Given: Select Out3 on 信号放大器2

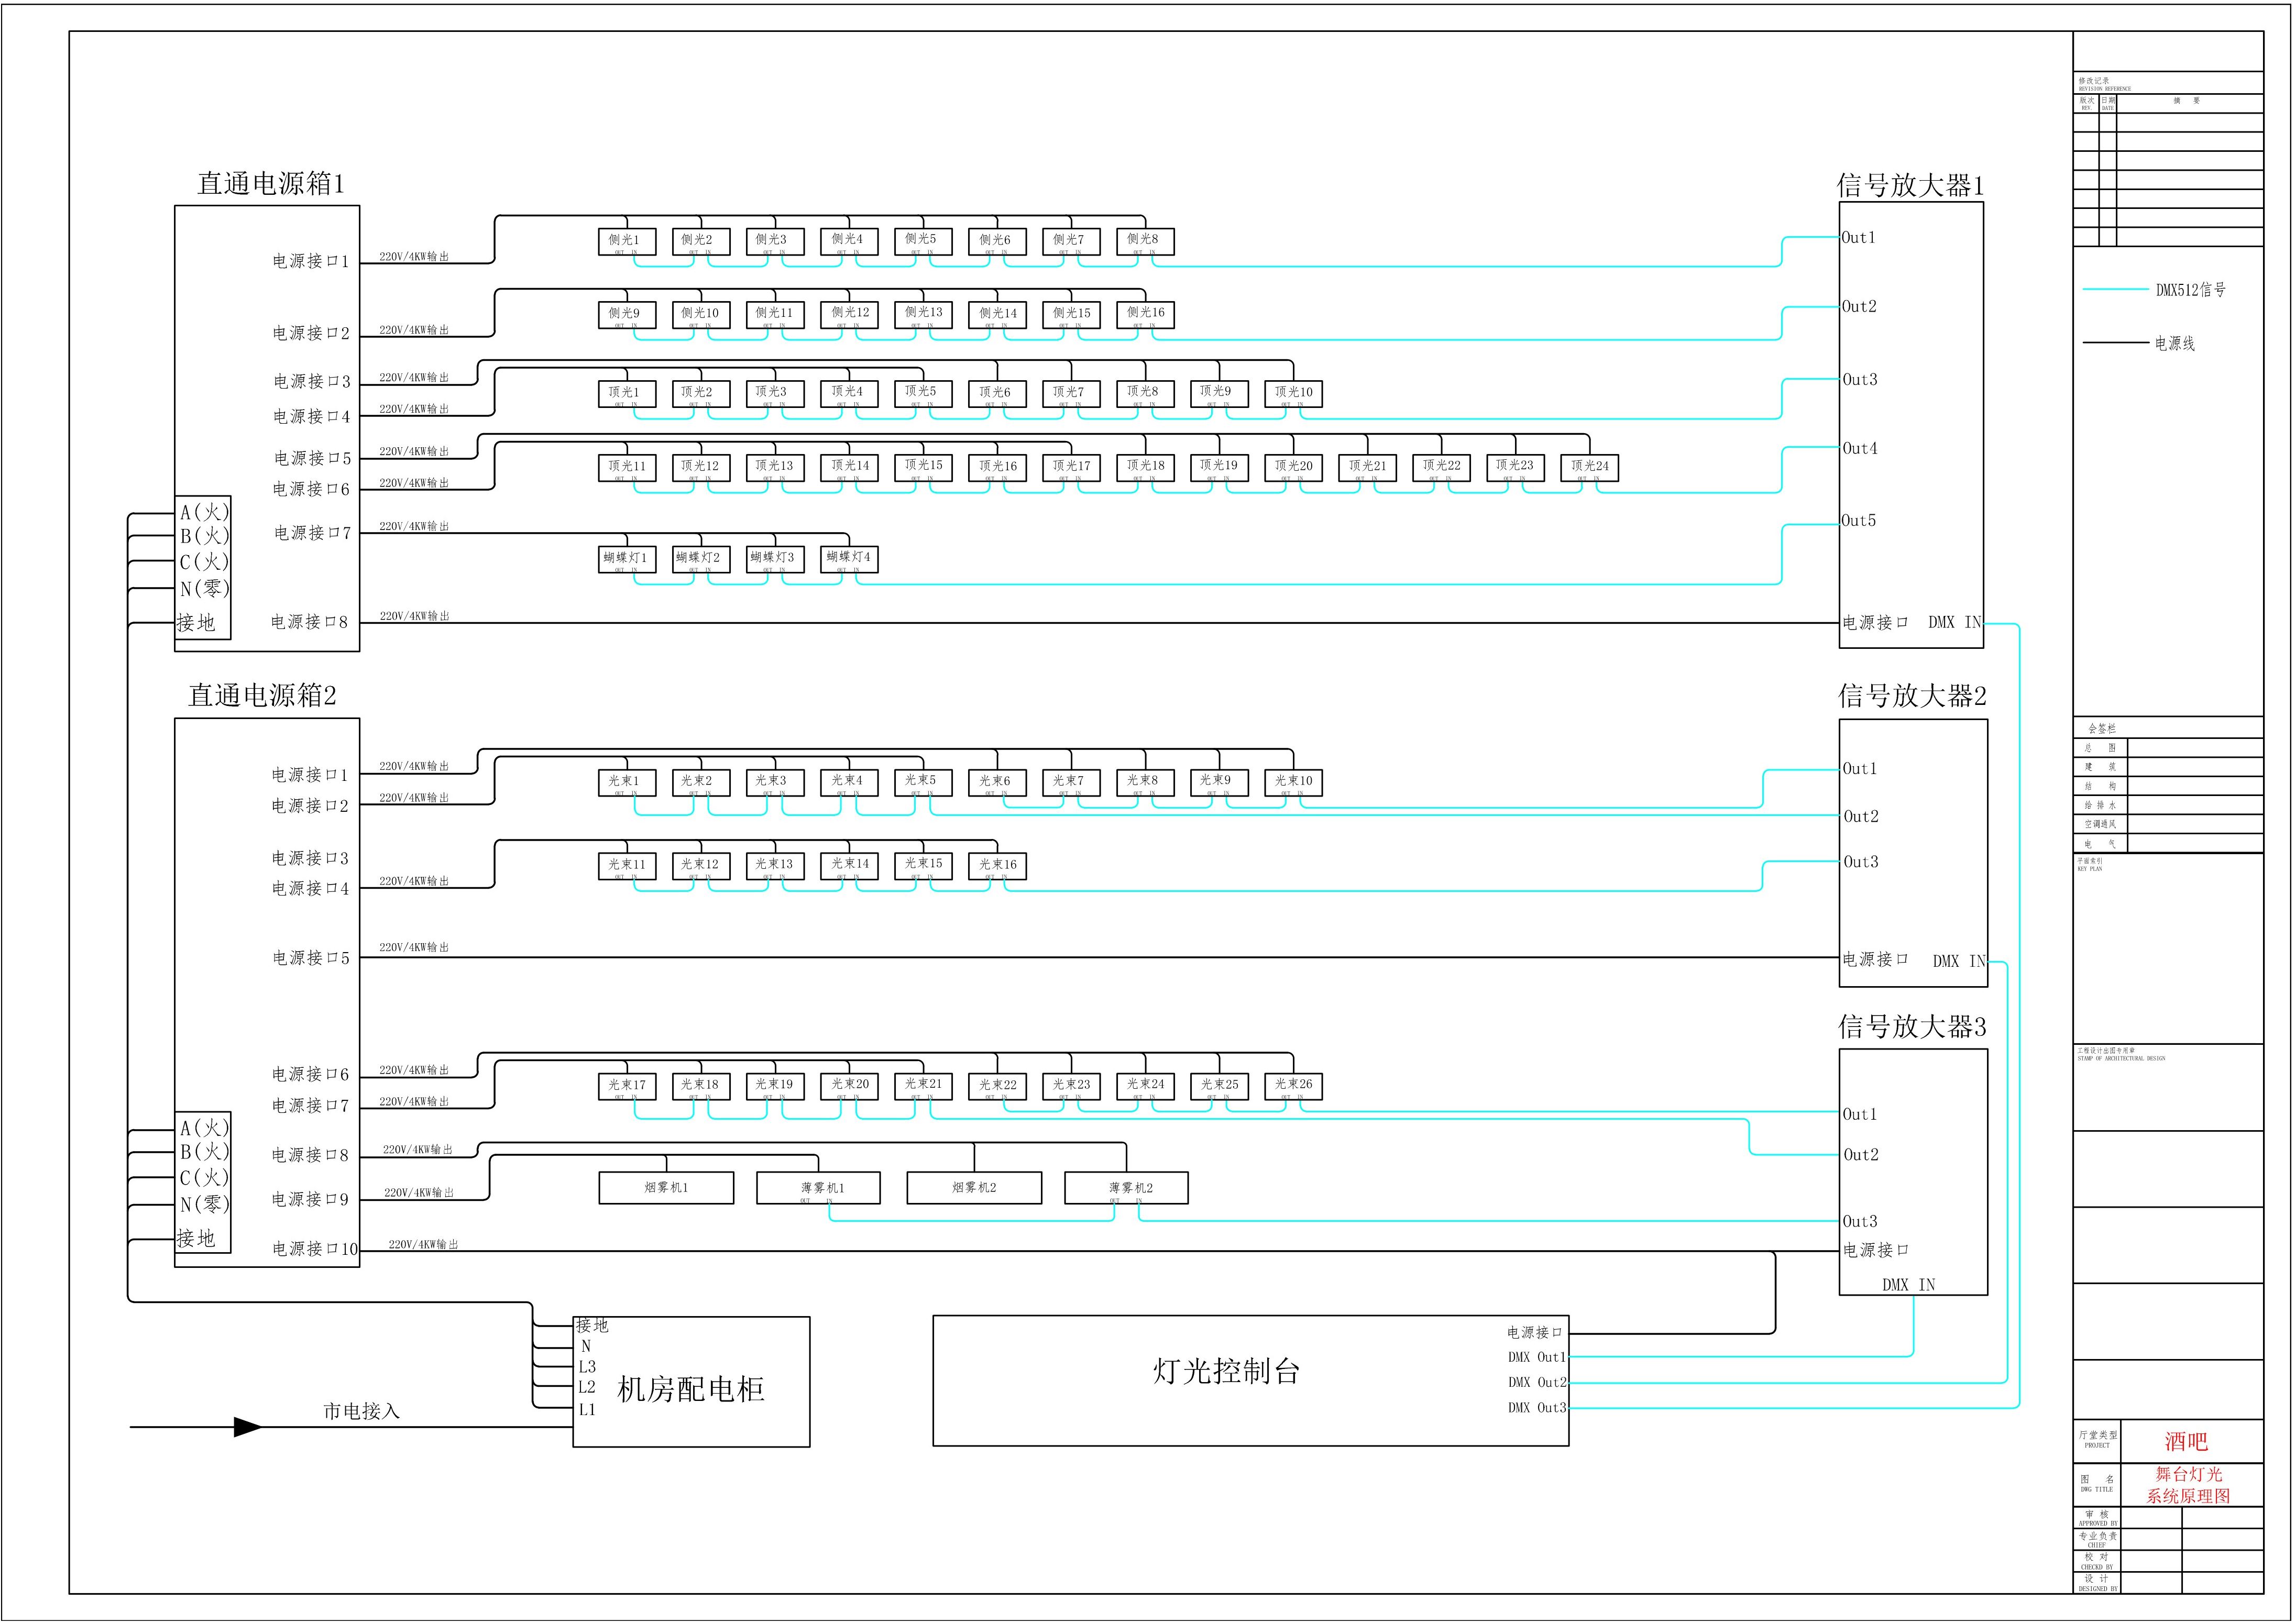Looking at the screenshot, I should pyautogui.click(x=1861, y=862).
